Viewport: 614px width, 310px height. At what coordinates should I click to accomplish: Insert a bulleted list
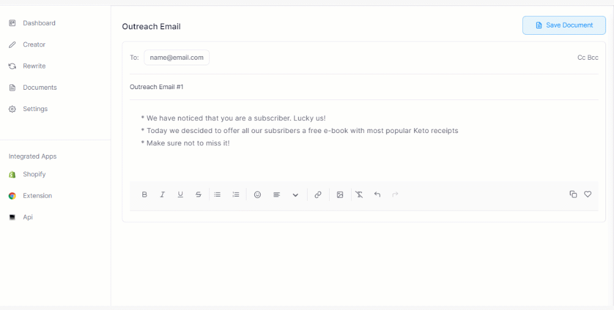pos(217,195)
